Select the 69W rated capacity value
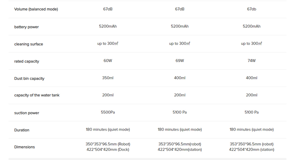Image resolution: width=295 pixels, height=160 pixels. (x=180, y=61)
